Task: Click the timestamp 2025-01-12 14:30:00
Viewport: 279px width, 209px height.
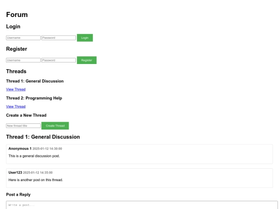Action: click(47, 149)
